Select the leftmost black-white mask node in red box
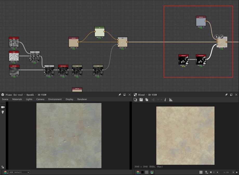The image size is (239, 175). pos(183,60)
